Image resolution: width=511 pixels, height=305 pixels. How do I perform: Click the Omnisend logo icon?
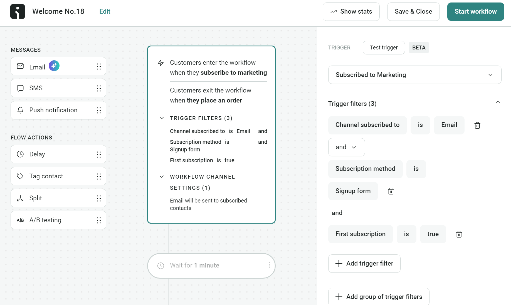tap(18, 12)
